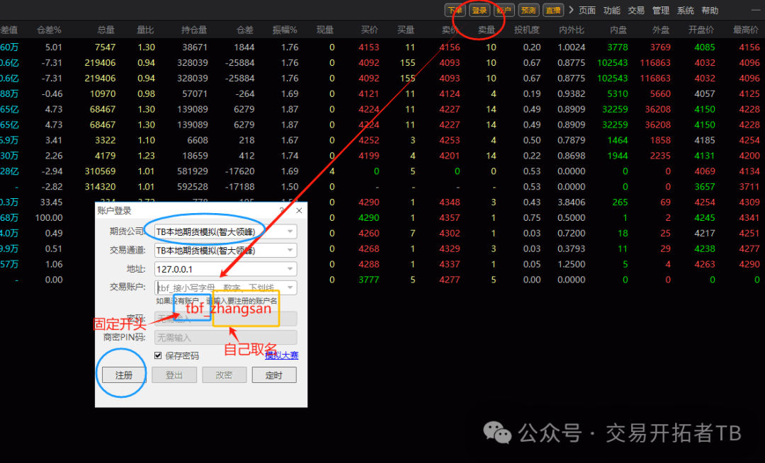Expand the 交易通道 dropdown
This screenshot has width=765, height=463.
click(x=290, y=250)
